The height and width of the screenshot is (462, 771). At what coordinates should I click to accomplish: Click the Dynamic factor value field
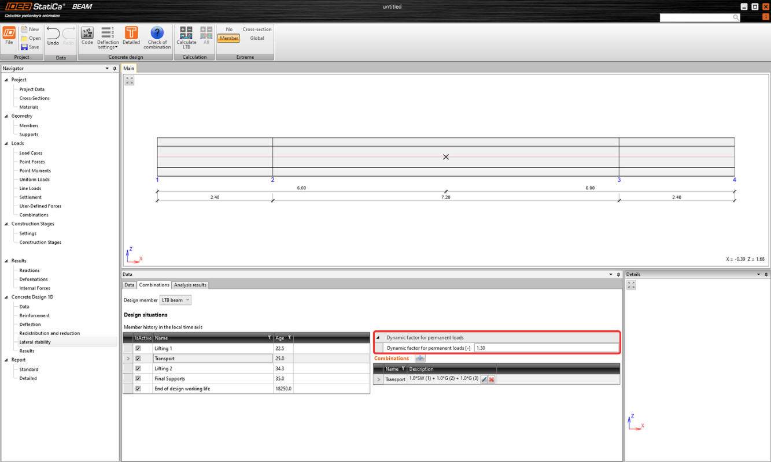point(545,348)
